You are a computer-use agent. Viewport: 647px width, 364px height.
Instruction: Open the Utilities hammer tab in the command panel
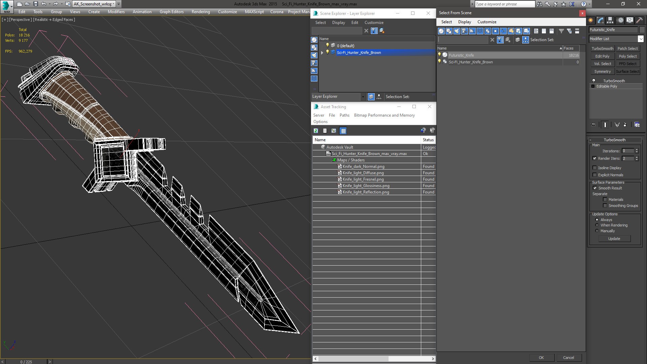tap(639, 20)
